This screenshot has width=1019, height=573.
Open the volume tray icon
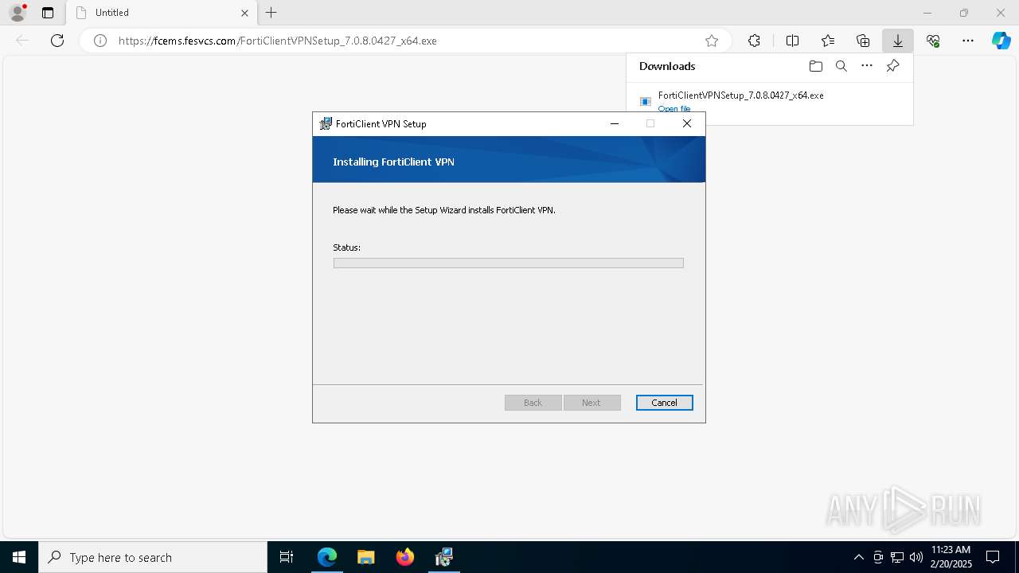916,557
